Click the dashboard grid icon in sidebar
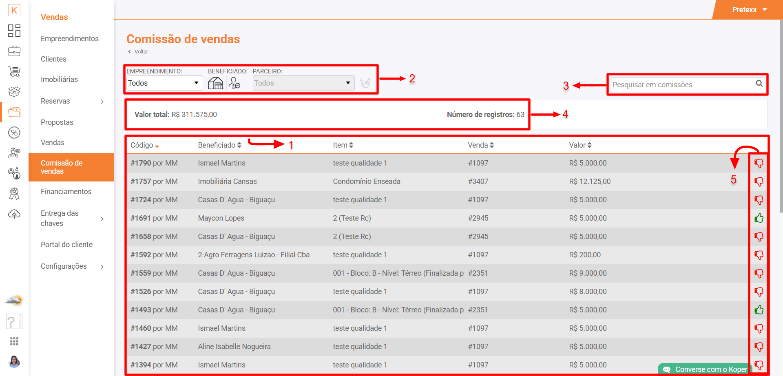 click(14, 31)
